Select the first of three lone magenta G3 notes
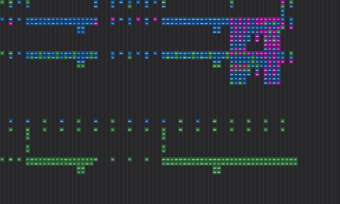Image resolution: width=340 pixels, height=204 pixels. (x=113, y=19)
